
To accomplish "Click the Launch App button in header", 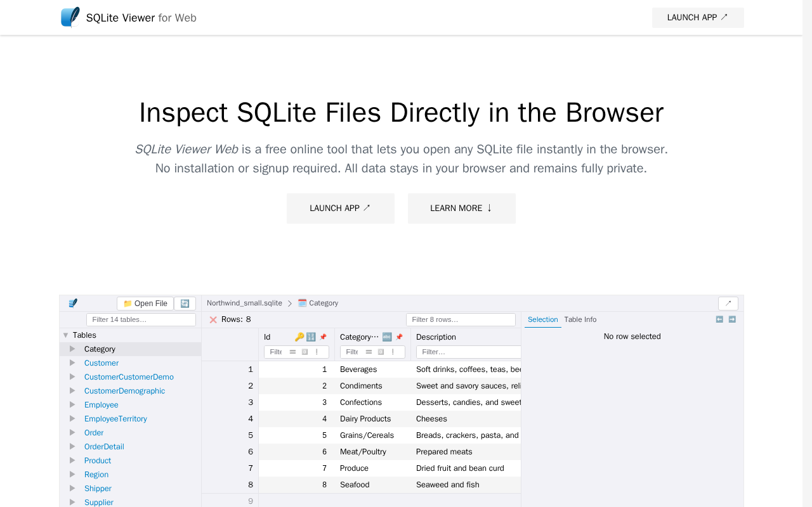I will [697, 18].
